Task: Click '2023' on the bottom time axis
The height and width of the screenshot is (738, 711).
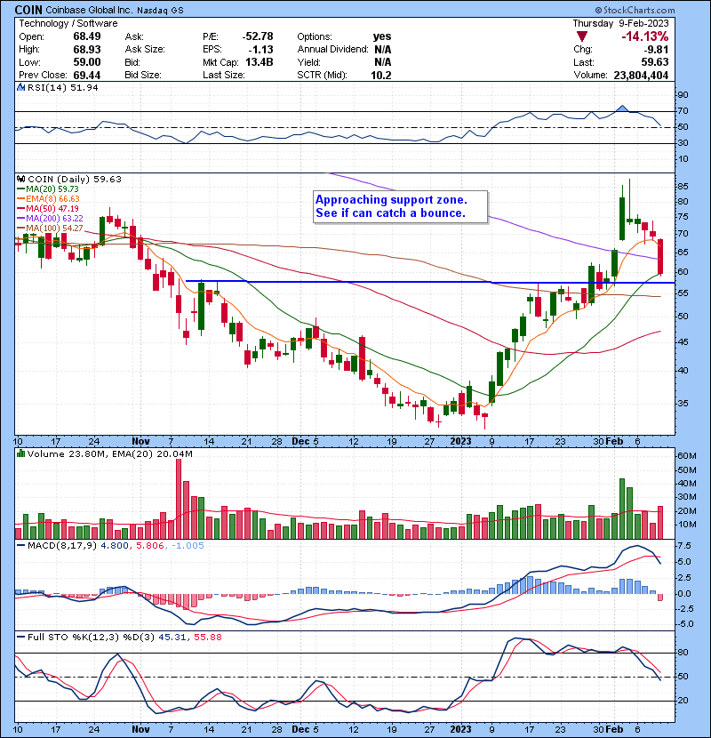Action: (x=462, y=440)
